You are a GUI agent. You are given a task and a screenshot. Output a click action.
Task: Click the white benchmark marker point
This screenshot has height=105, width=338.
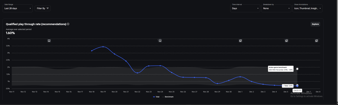pyautogui.click(x=297, y=69)
